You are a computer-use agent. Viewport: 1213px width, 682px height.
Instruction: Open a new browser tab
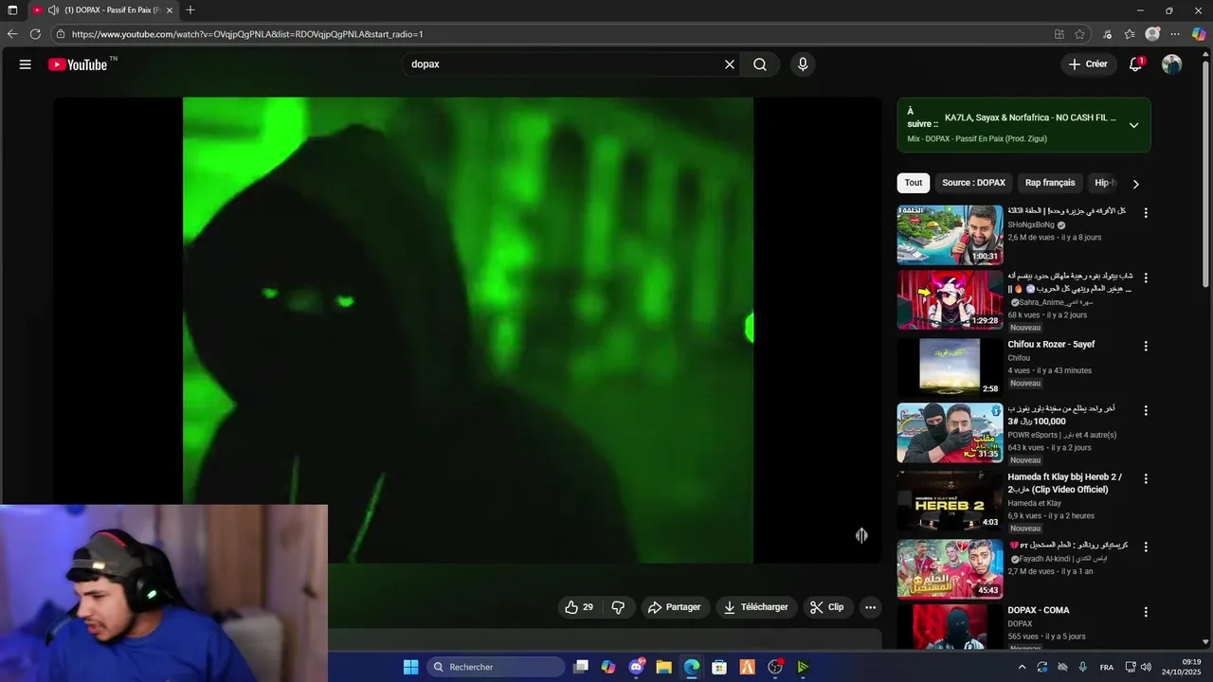pos(190,10)
